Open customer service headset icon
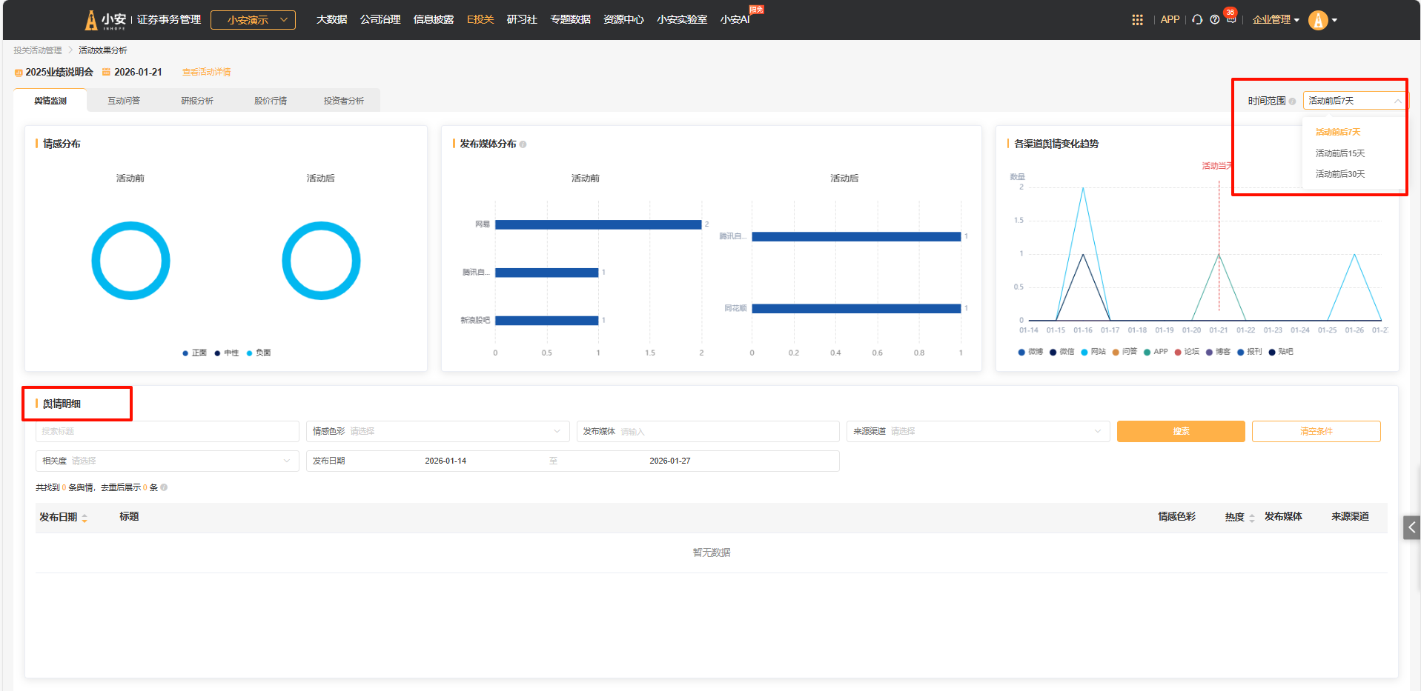This screenshot has height=691, width=1421. (1197, 20)
